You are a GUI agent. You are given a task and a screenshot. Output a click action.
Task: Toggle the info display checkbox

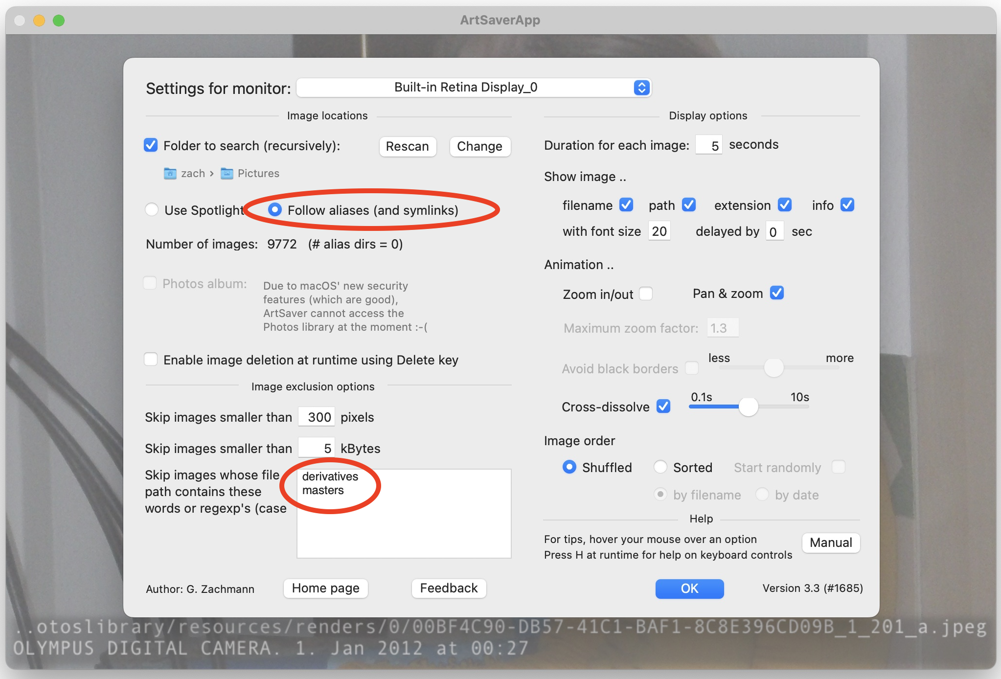point(847,204)
